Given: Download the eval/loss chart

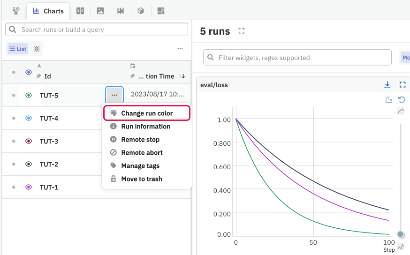Looking at the screenshot, I should [x=387, y=85].
